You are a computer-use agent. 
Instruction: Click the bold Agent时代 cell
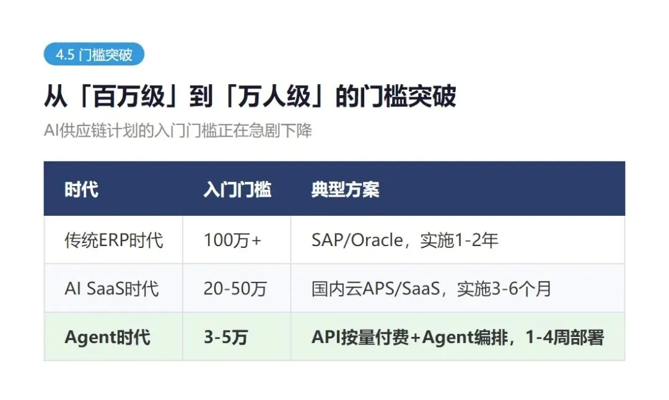[x=113, y=337]
